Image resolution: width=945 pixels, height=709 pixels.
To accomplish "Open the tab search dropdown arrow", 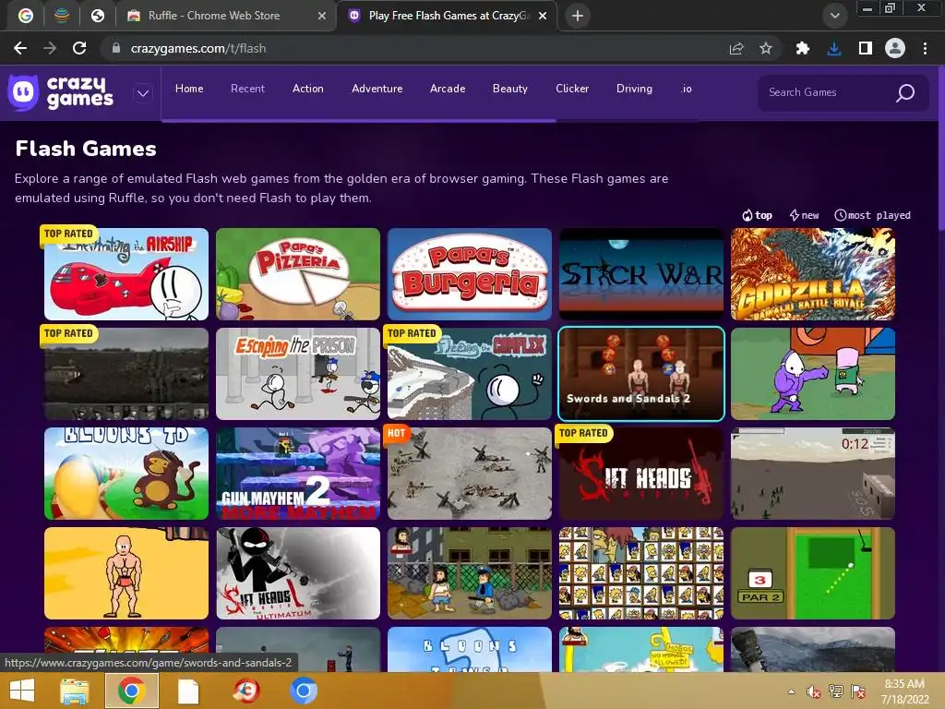I will coord(834,16).
